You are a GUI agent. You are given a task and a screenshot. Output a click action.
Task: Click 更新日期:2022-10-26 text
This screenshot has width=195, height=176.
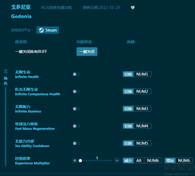101,8
